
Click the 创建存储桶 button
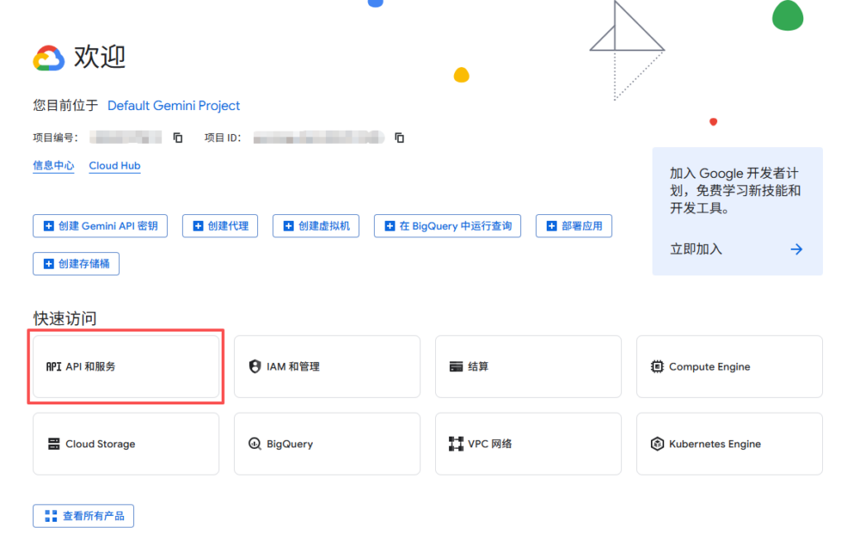pos(76,264)
